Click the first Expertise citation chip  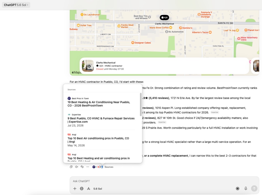215,112
